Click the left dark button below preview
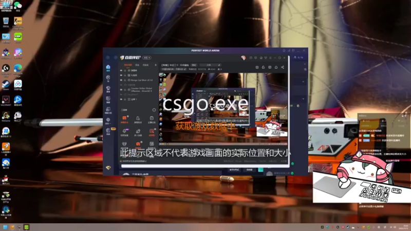Viewport: 411px width, 231px height. [234, 170]
